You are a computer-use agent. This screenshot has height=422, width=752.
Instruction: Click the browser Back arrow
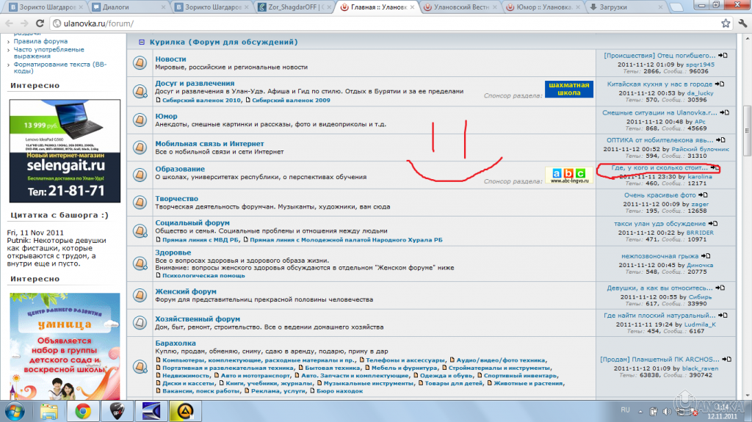pos(9,23)
